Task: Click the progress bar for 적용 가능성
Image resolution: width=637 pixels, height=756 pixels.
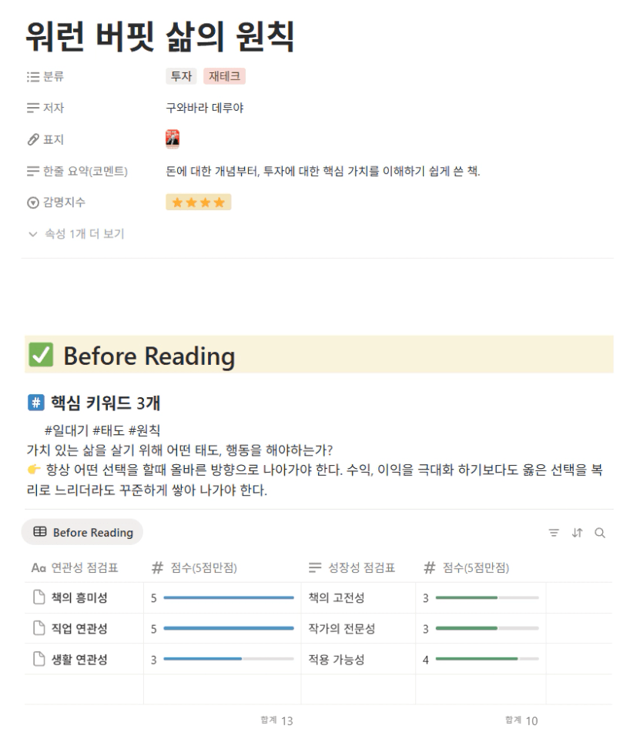Action: 487,660
